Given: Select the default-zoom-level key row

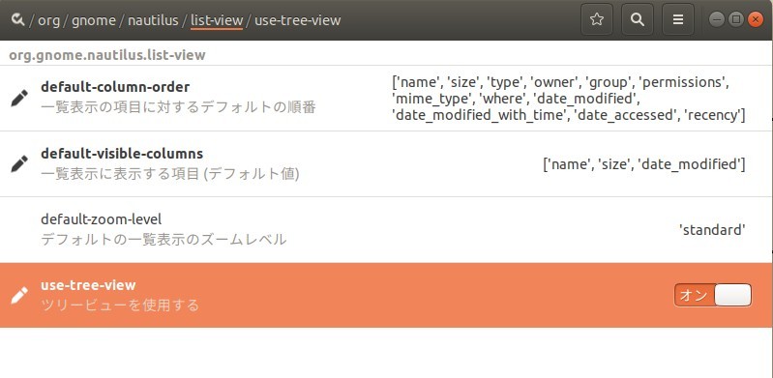Looking at the screenshot, I should click(x=387, y=230).
